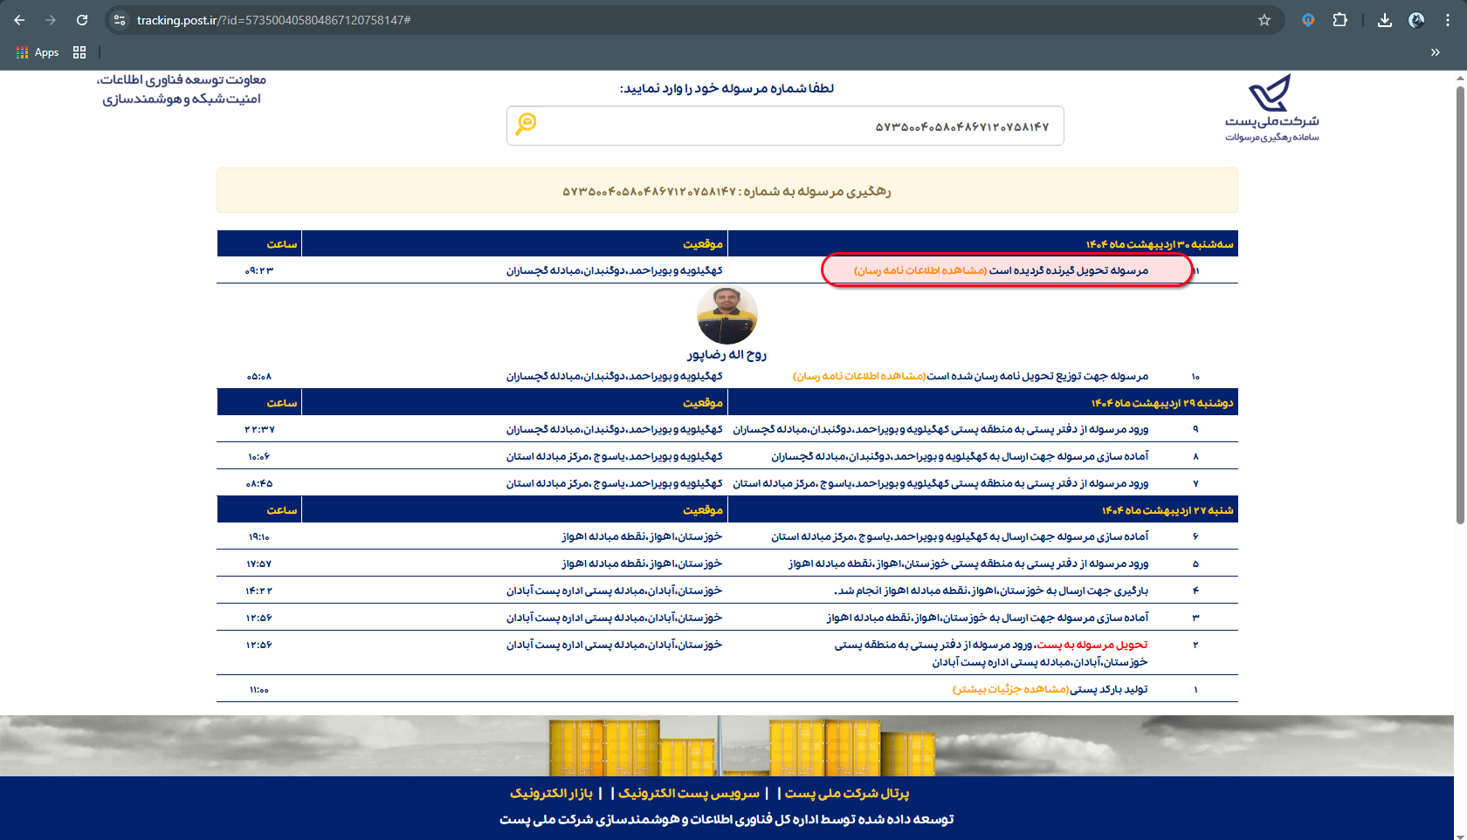
Task: Select time 22:37 in row 9
Action: (x=259, y=429)
